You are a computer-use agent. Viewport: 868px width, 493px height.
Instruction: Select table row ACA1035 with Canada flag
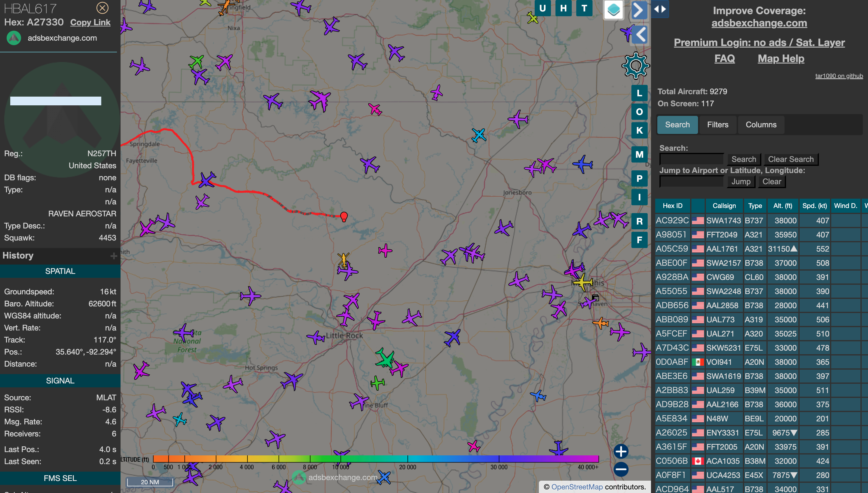click(761, 461)
